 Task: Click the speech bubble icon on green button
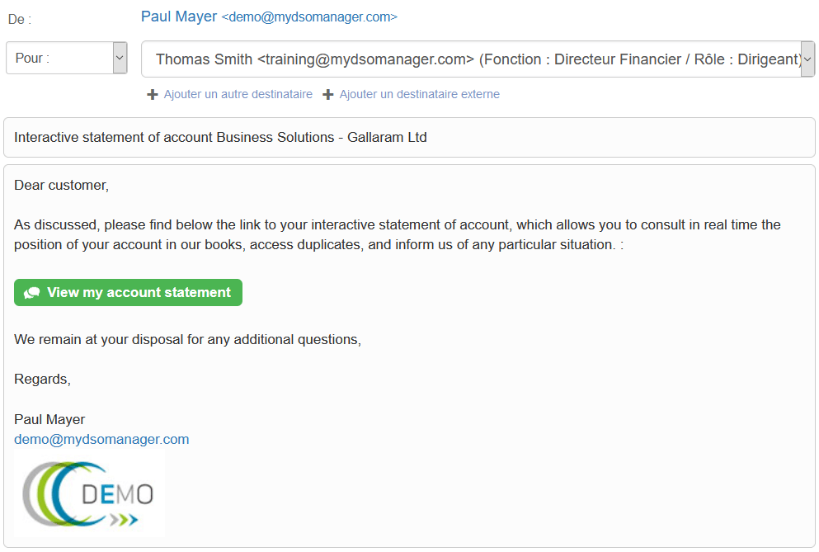(32, 293)
